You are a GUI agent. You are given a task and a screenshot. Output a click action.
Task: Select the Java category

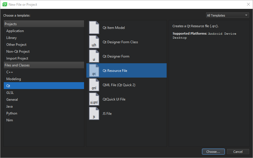pos(44,106)
